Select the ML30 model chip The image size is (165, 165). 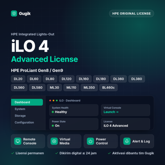click(x=54, y=87)
